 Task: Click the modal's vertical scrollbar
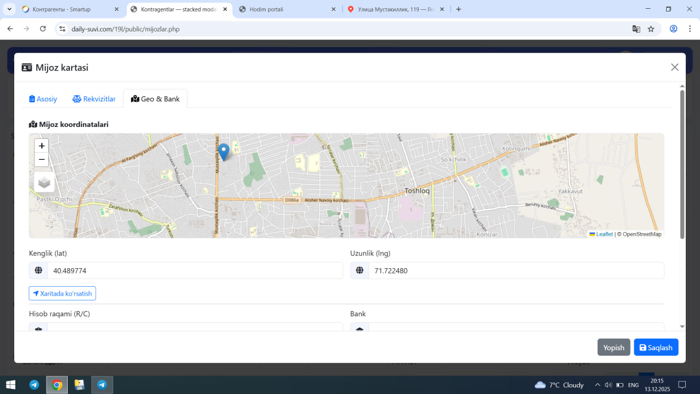pos(682,164)
